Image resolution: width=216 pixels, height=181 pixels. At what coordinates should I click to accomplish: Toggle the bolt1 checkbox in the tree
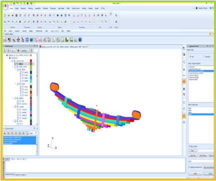pos(21,72)
